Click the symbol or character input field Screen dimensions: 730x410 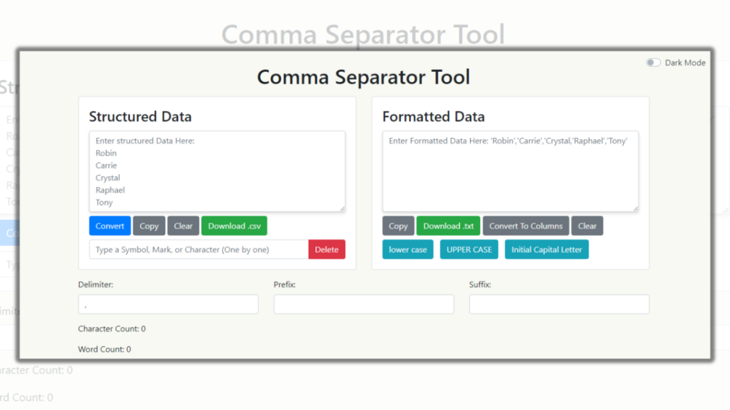point(198,250)
